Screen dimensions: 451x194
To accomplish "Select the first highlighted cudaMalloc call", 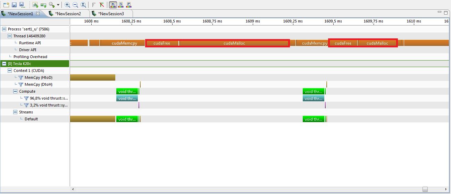I will point(234,43).
